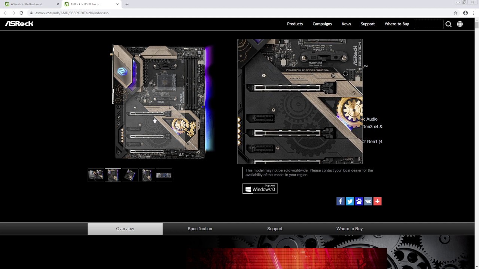Open the Products menu
479x269 pixels.
click(295, 24)
